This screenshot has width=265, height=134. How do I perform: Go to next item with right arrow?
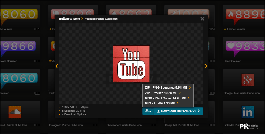(x=206, y=66)
